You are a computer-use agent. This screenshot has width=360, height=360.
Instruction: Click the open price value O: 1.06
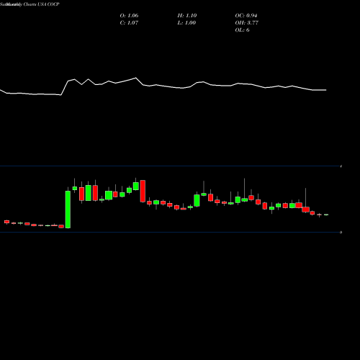click(129, 16)
